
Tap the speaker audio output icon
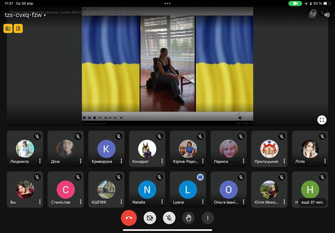[x=327, y=15]
